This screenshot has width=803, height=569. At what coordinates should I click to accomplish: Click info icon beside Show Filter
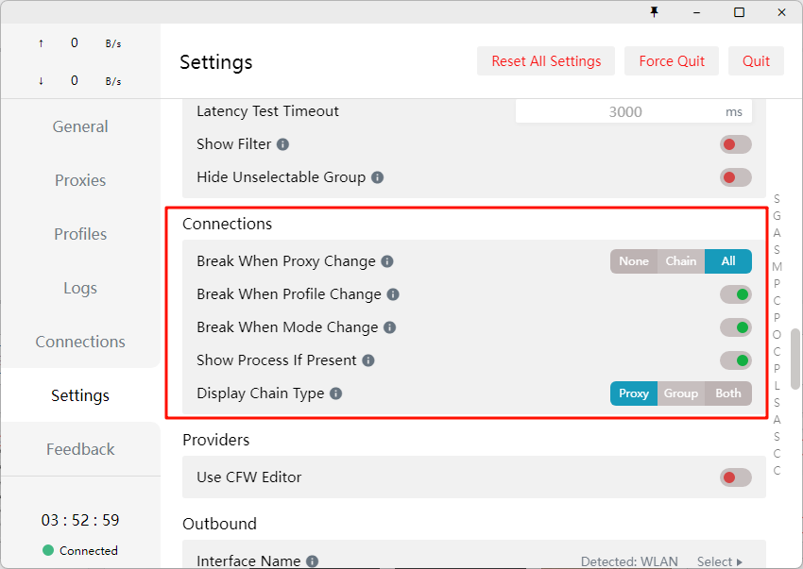pyautogui.click(x=282, y=144)
